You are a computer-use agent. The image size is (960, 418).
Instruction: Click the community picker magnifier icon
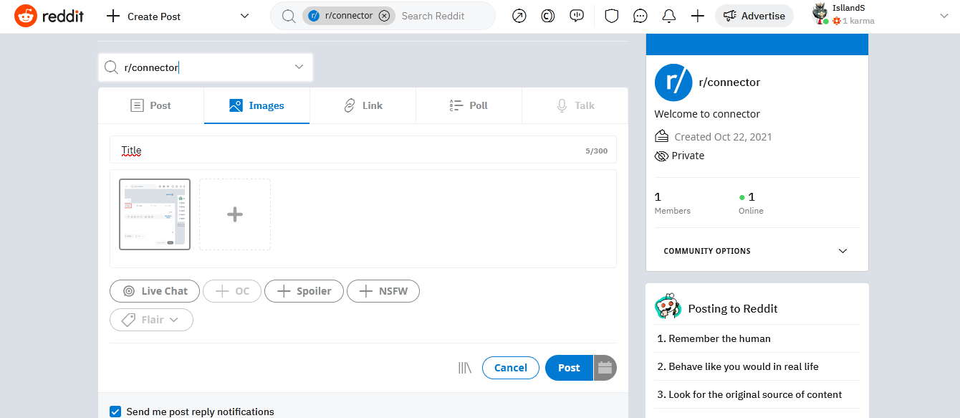click(111, 67)
